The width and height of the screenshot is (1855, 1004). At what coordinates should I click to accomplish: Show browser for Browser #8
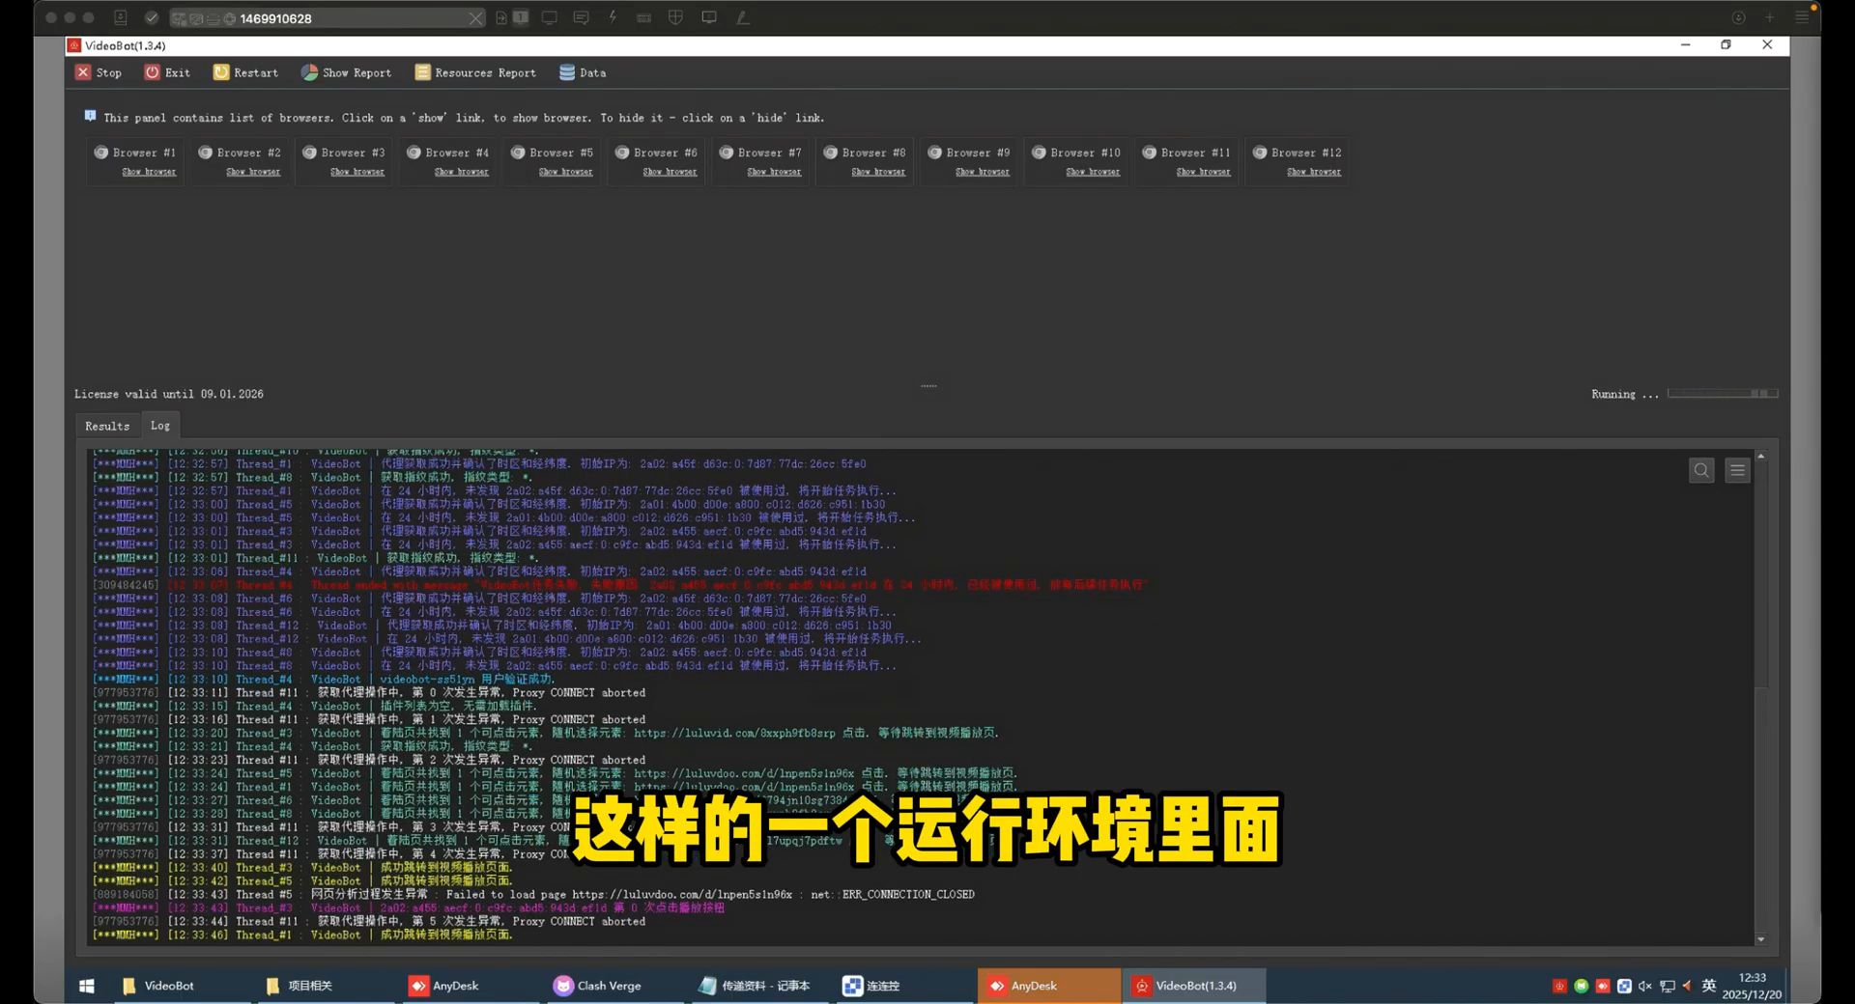[878, 172]
